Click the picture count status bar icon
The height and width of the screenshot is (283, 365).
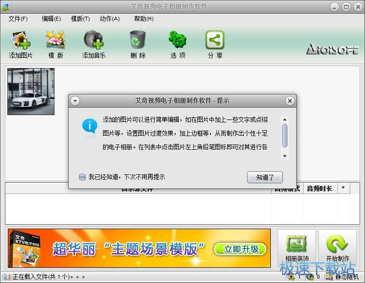click(x=291, y=277)
